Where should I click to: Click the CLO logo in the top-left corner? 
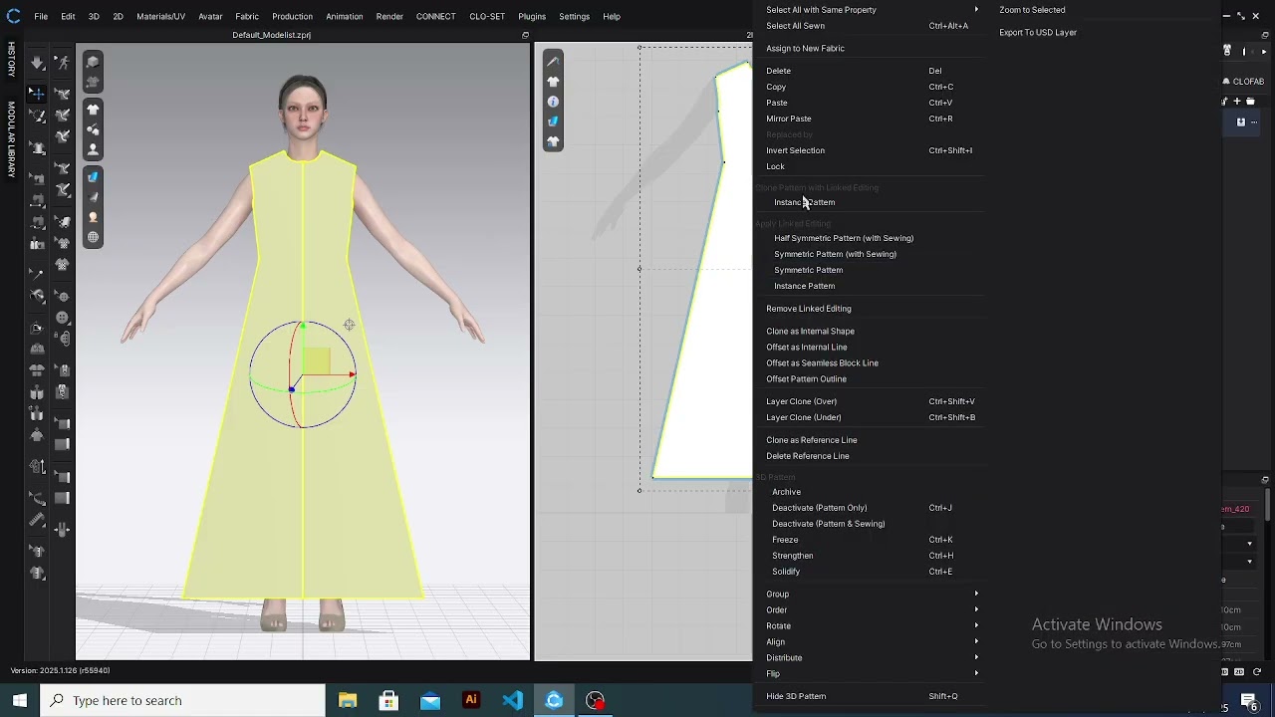(x=13, y=16)
